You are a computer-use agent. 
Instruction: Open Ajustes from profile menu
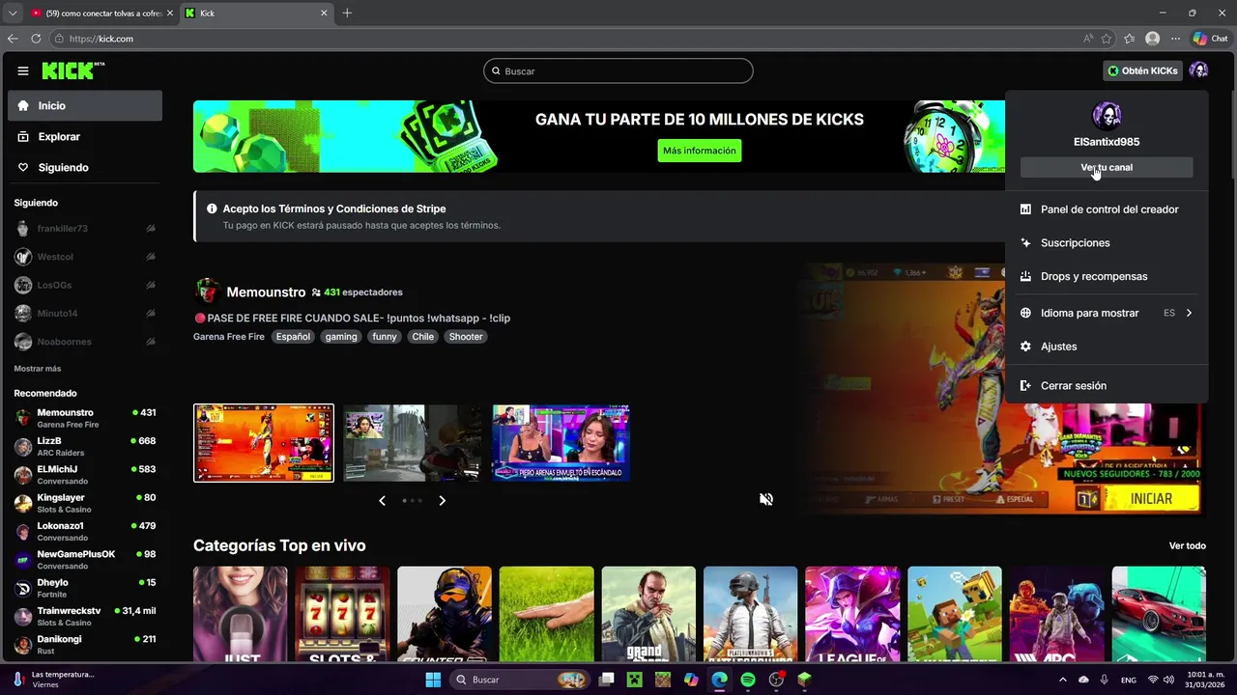[1107, 347]
